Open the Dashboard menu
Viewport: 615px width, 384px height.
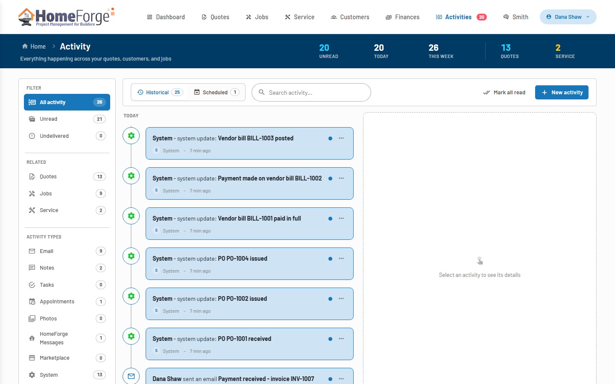click(166, 17)
